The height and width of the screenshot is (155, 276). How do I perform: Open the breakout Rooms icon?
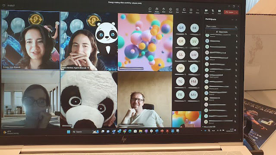pos(184,10)
